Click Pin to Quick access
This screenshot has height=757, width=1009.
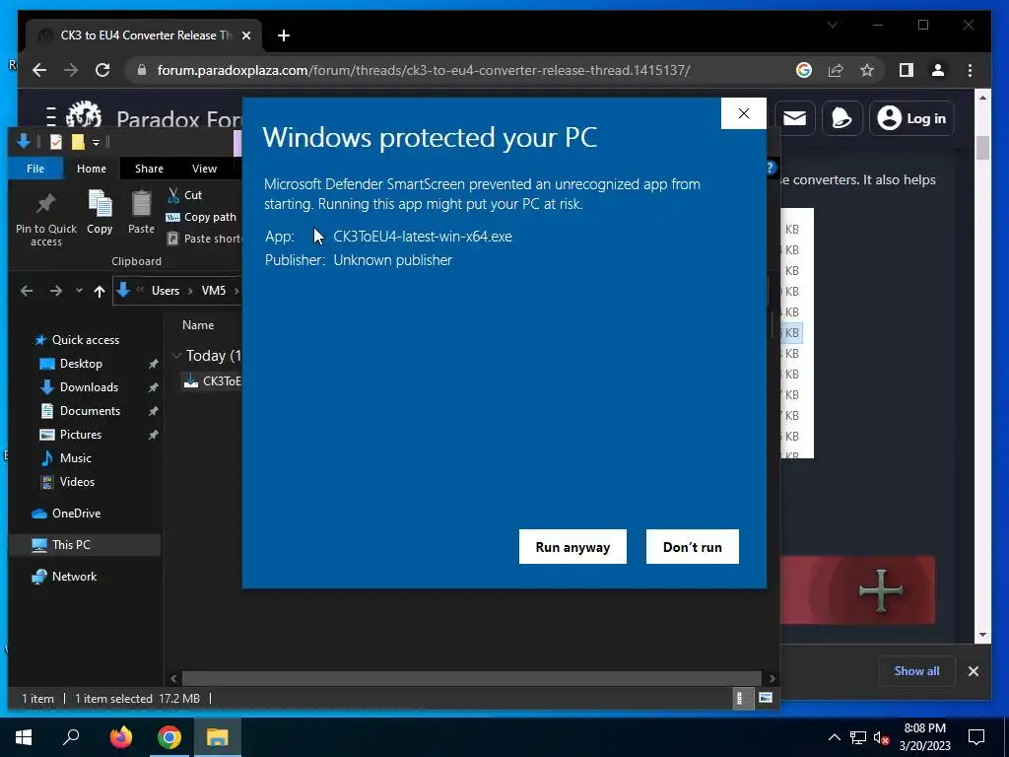click(x=45, y=219)
